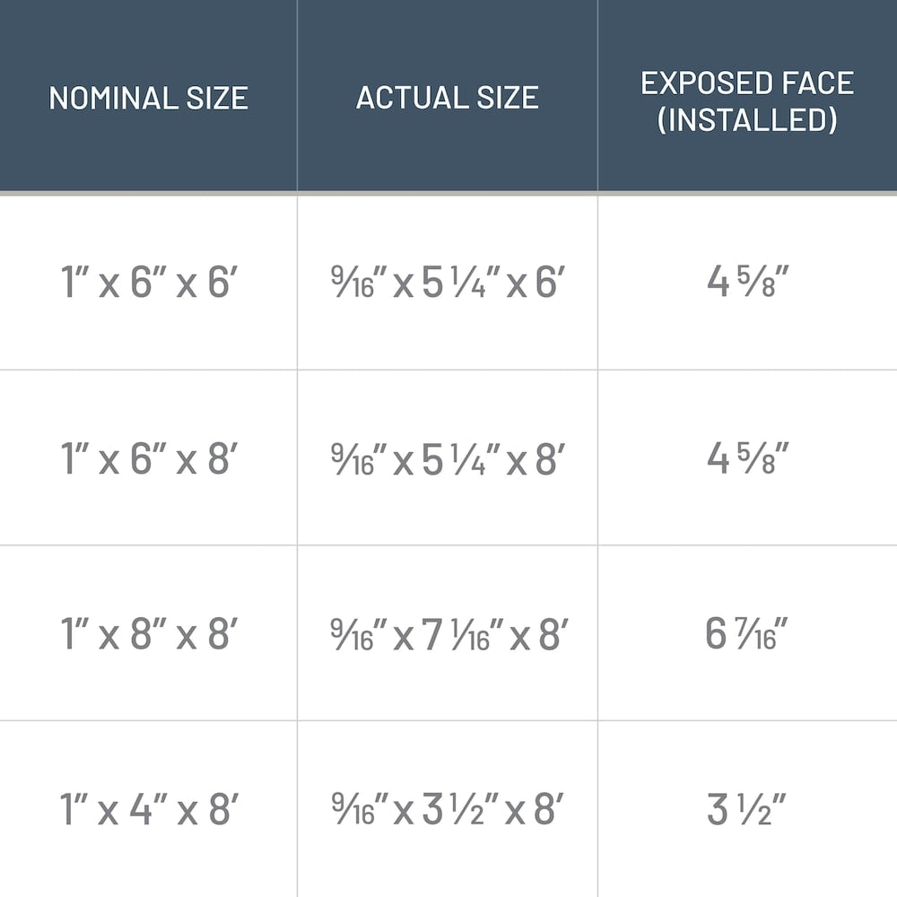Click the exposed face value in the first row
The width and height of the screenshot is (897, 897).
tap(747, 283)
